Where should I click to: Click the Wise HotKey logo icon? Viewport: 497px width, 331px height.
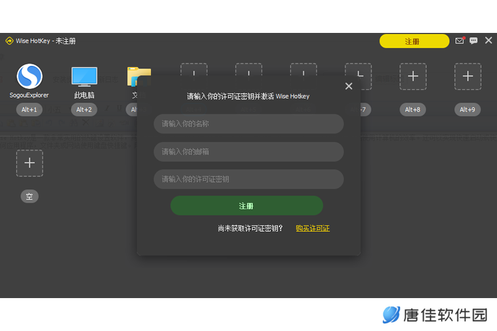9,41
